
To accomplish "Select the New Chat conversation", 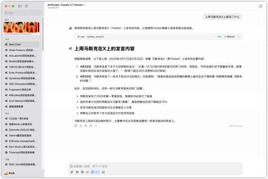I will click(21, 44).
